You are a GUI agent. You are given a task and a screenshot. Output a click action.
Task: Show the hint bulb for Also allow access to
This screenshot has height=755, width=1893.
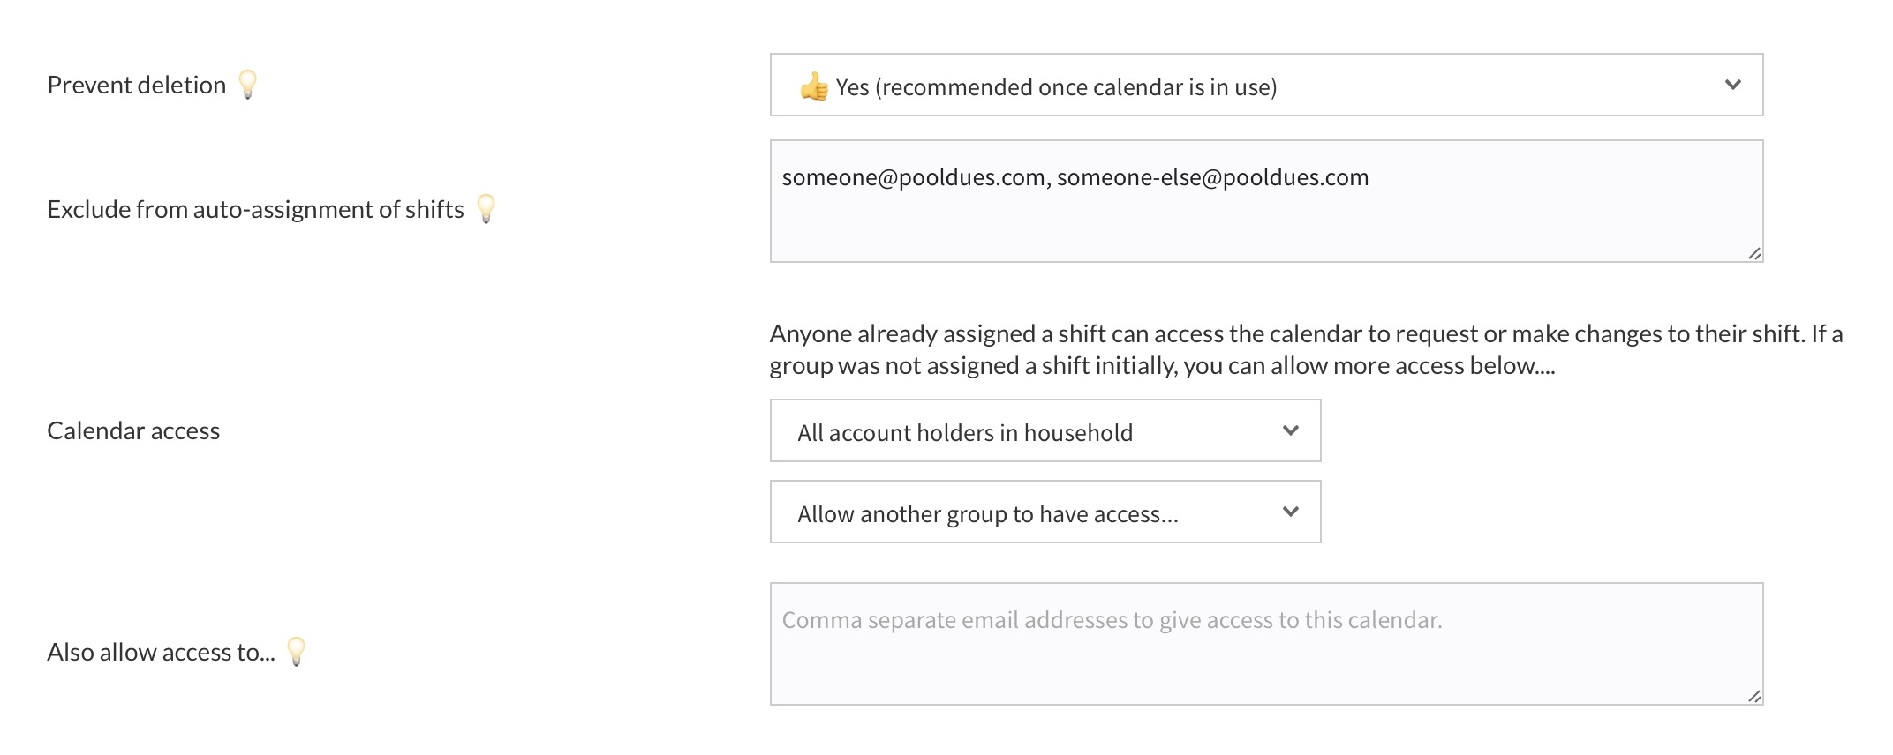pos(297,651)
